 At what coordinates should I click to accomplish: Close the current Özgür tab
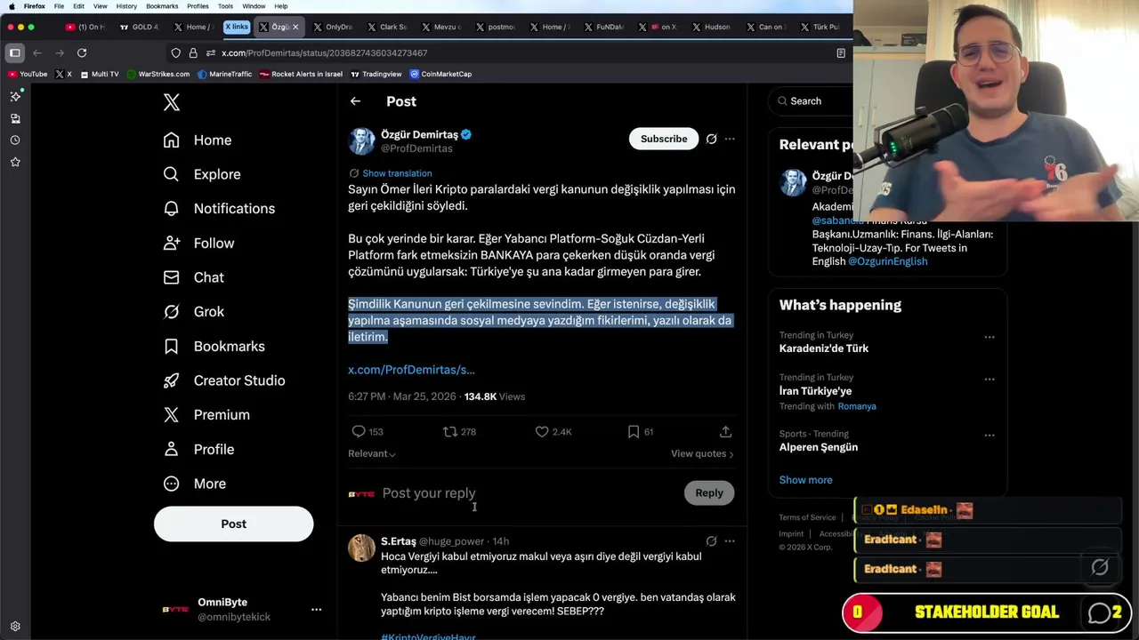pos(295,28)
